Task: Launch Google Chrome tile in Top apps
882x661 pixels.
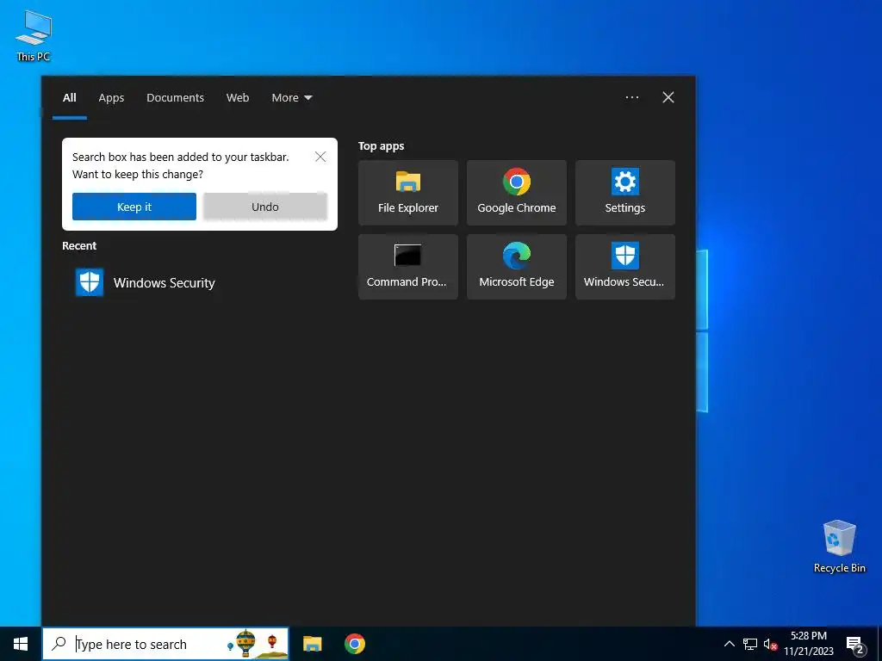Action: (x=517, y=193)
